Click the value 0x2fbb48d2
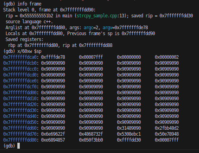 tap(167, 128)
